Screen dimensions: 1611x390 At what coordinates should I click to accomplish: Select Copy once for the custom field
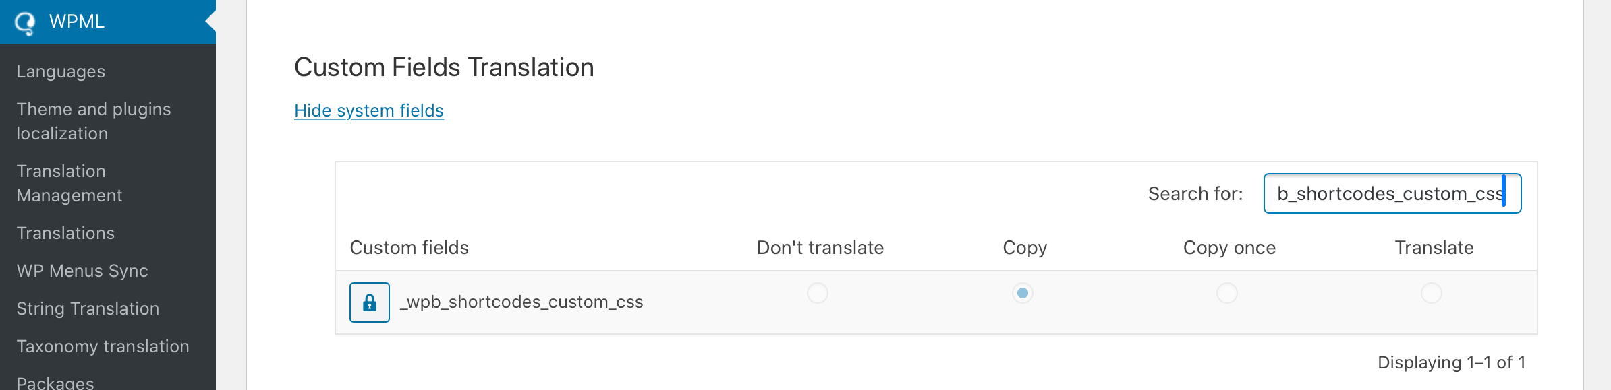1228,293
